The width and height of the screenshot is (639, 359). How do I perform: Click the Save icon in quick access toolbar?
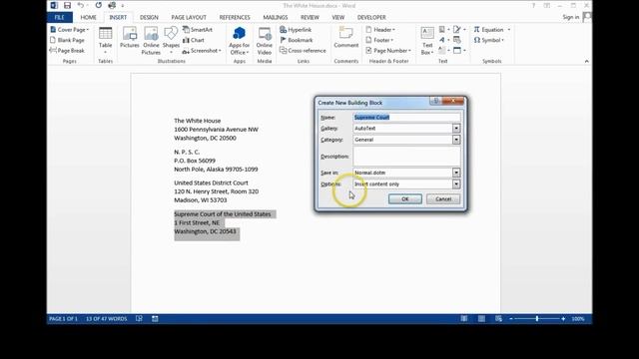67,5
